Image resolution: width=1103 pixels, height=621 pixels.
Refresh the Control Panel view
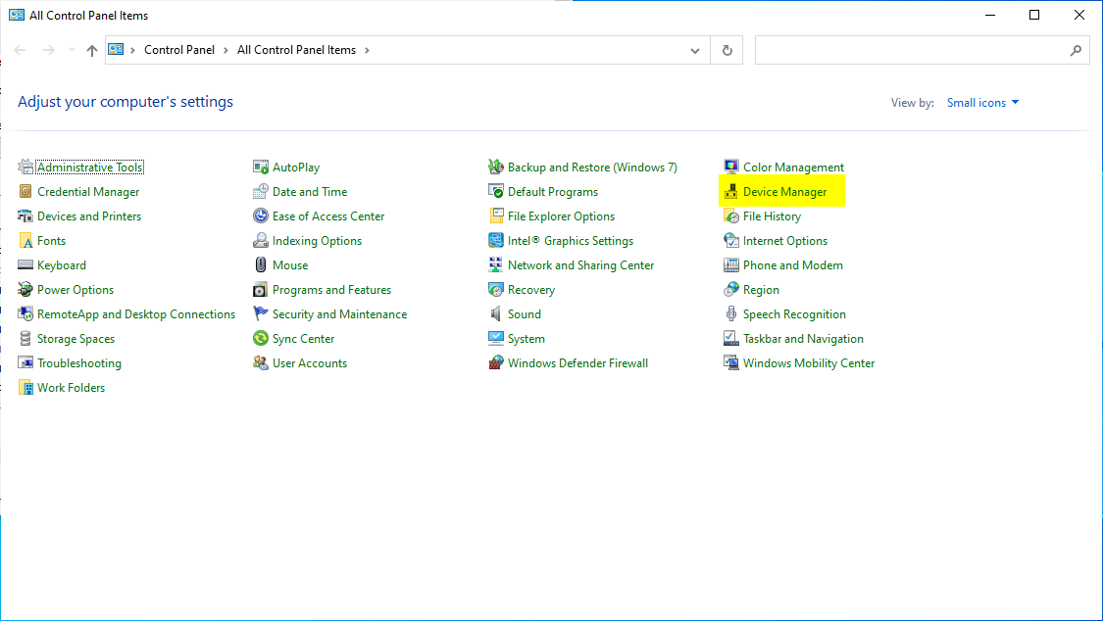[x=727, y=51]
